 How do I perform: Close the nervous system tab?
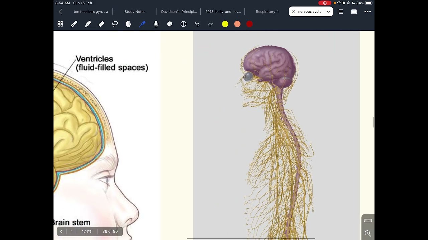(x=293, y=12)
